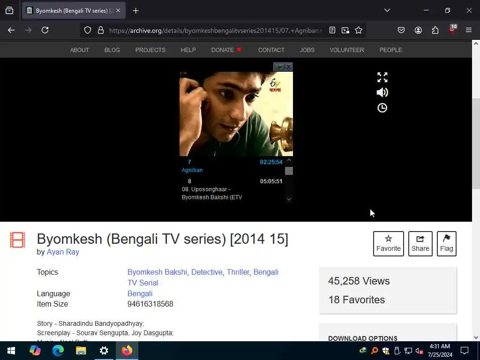Open Firefox View icon at tab bar left
This screenshot has height=360, width=480.
[9, 10]
